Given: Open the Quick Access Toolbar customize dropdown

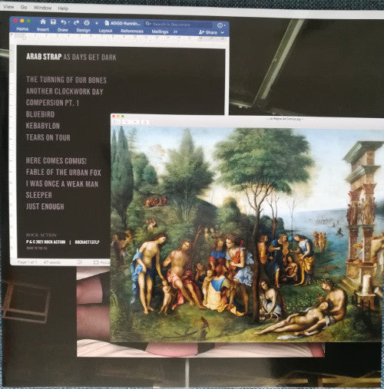Looking at the screenshot, I should pyautogui.click(x=97, y=23).
